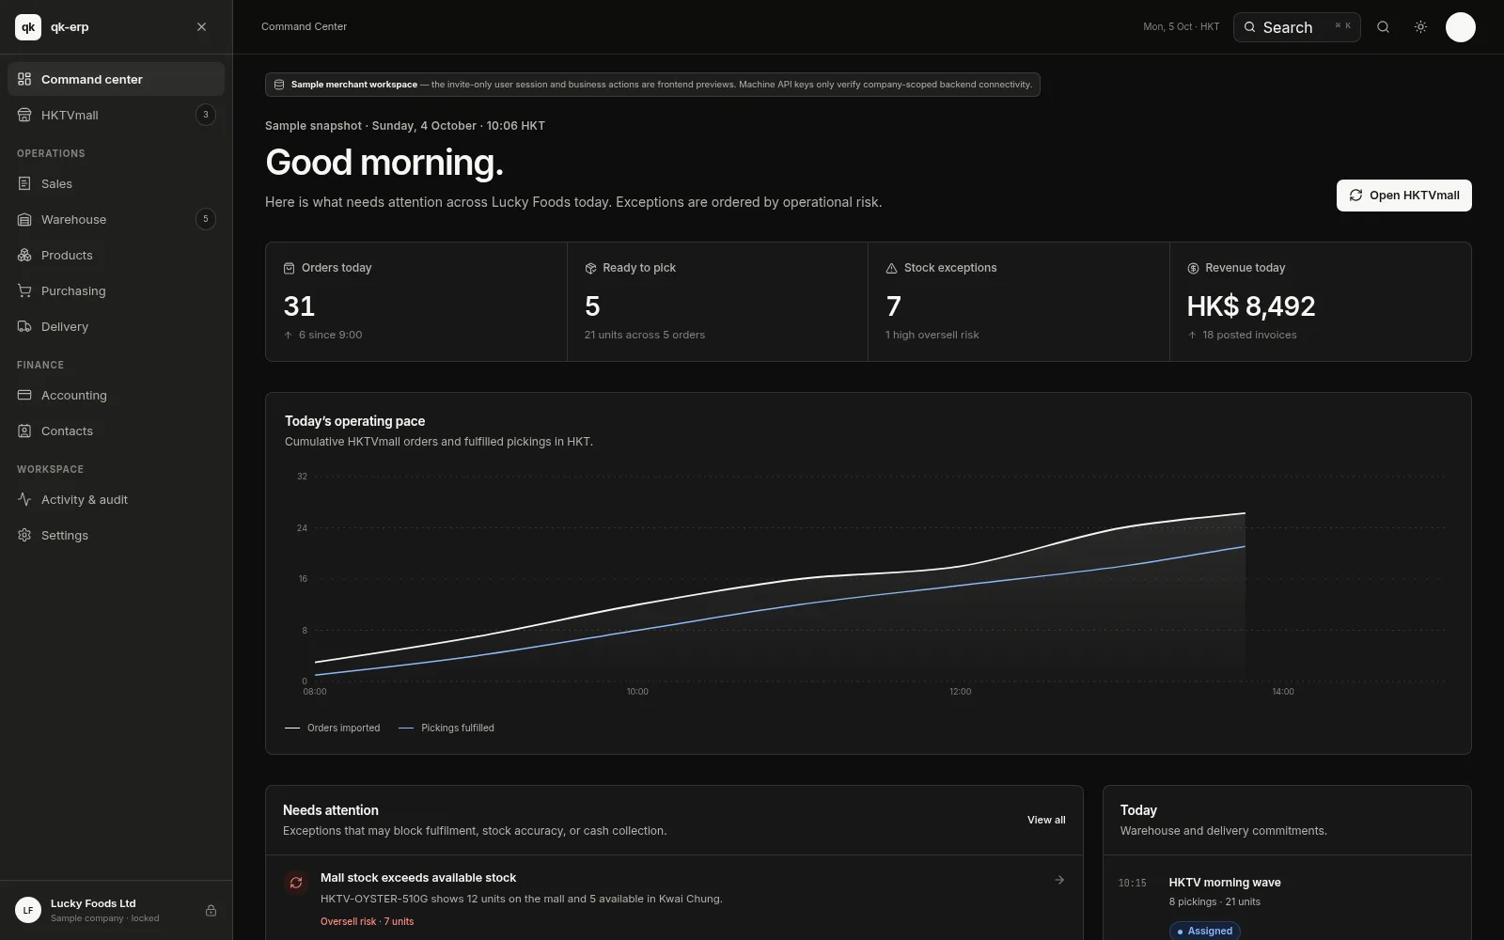Click the Contacts icon in the sidebar
Viewport: 1504px width, 940px height.
click(24, 431)
